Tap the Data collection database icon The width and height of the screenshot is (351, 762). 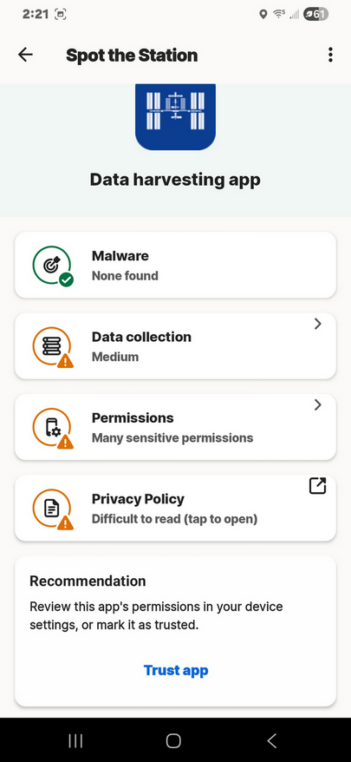pyautogui.click(x=52, y=347)
